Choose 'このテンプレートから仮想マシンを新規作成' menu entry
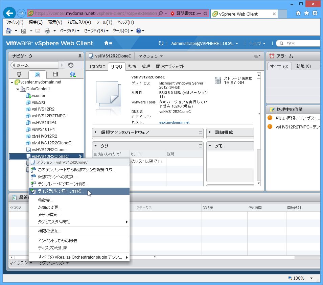The image size is (323, 285). pos(79,170)
